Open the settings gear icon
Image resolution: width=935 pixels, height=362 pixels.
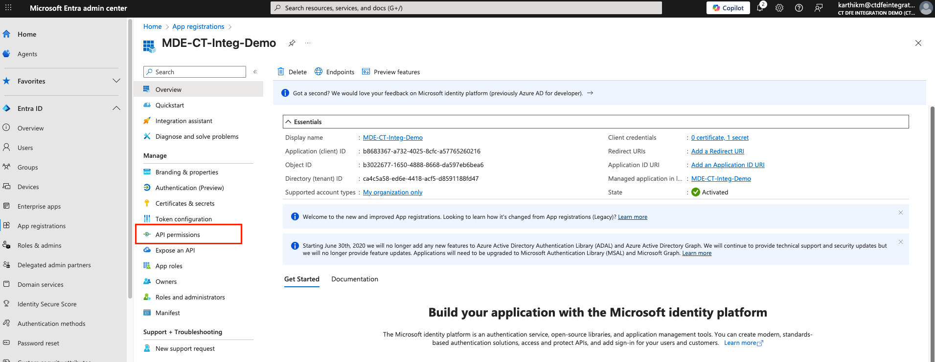(x=779, y=8)
